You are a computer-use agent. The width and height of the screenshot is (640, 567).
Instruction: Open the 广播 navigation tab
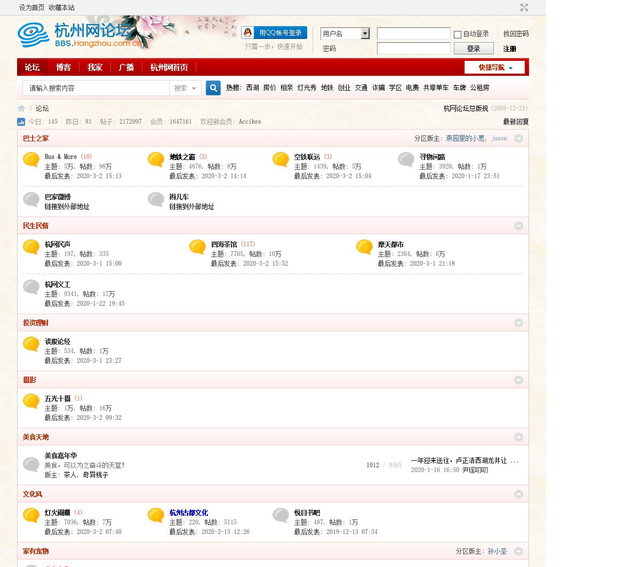(126, 67)
